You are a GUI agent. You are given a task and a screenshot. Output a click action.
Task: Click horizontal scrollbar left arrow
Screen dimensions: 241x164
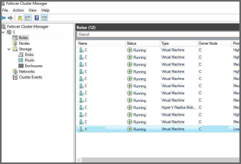point(79,160)
